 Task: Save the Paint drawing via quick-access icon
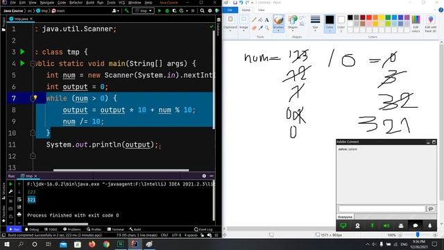pyautogui.click(x=235, y=3)
